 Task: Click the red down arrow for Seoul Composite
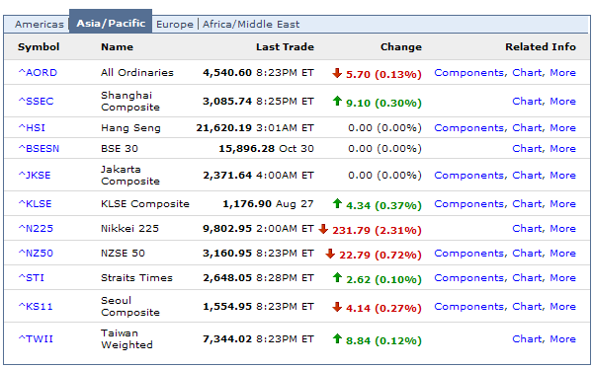[337, 307]
